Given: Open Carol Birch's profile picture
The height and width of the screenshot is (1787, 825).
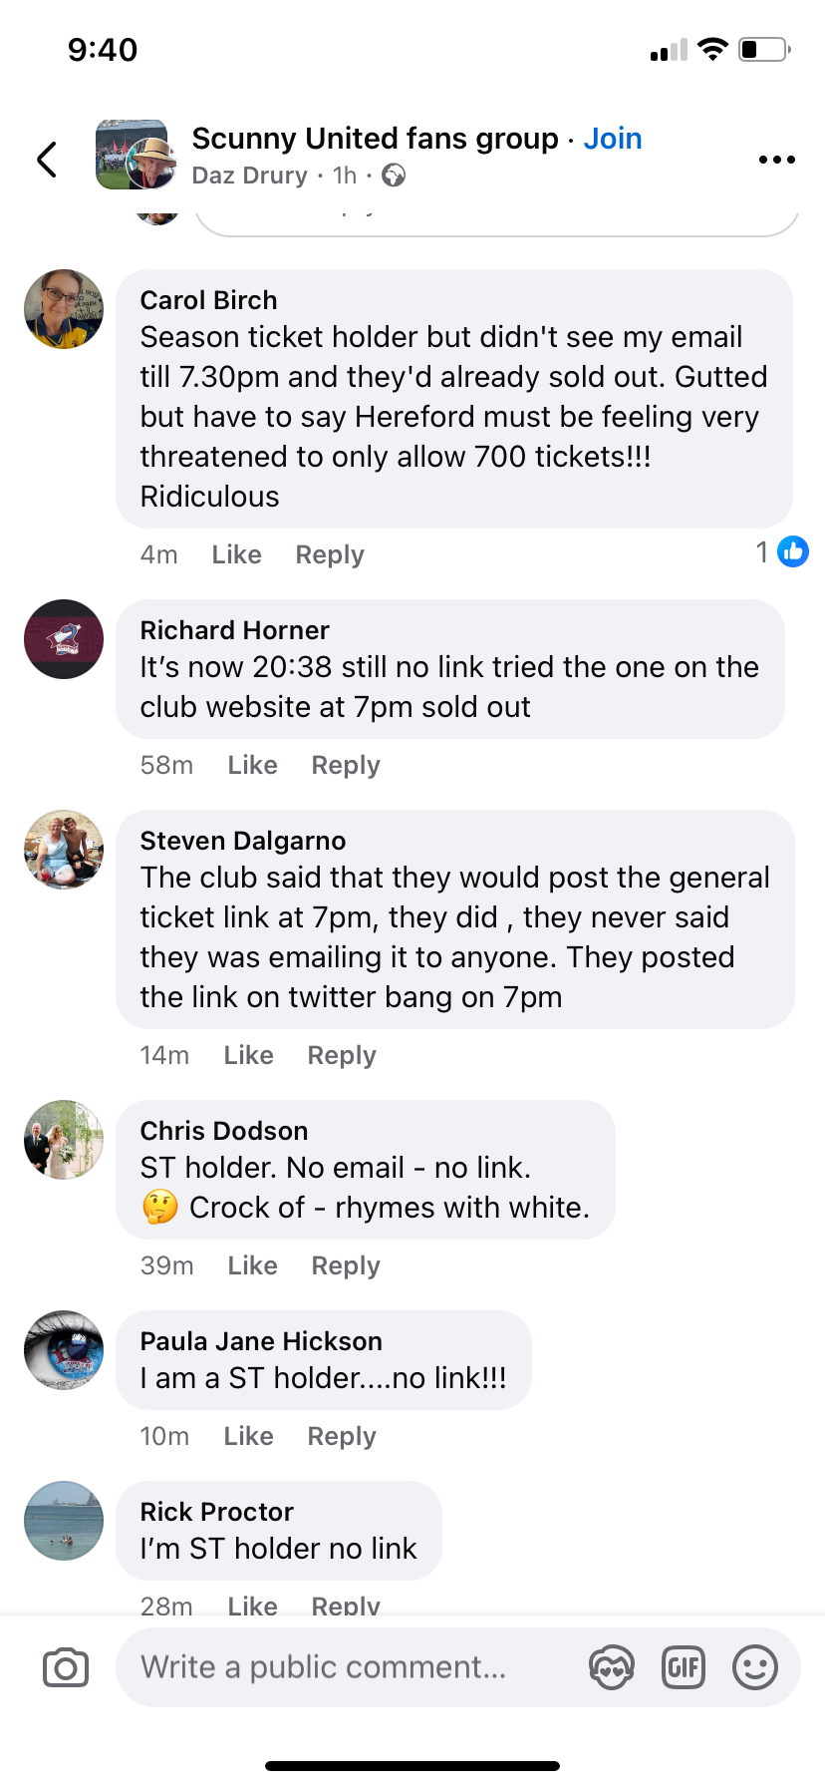Looking at the screenshot, I should (64, 309).
